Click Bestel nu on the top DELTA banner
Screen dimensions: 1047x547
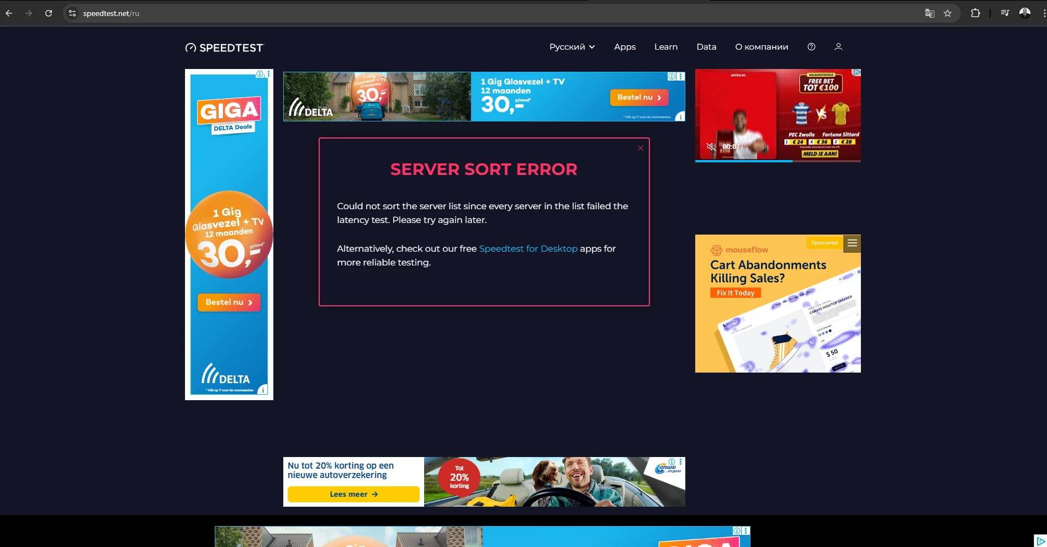(x=639, y=98)
